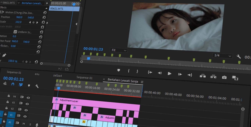Toggle lock on V1 track
This screenshot has height=127, width=251.
click(5, 114)
